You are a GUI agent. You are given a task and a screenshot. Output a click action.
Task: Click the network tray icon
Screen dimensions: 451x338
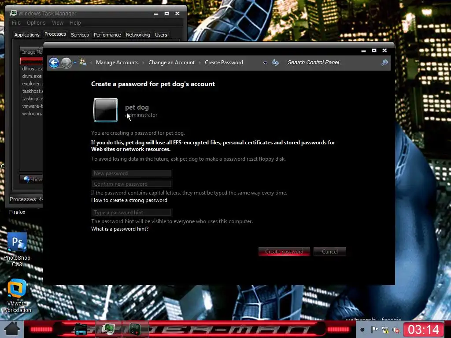click(385, 330)
